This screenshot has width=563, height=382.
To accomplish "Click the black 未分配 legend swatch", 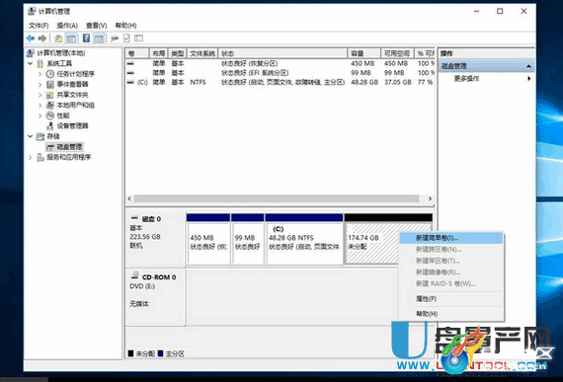I will tap(130, 353).
